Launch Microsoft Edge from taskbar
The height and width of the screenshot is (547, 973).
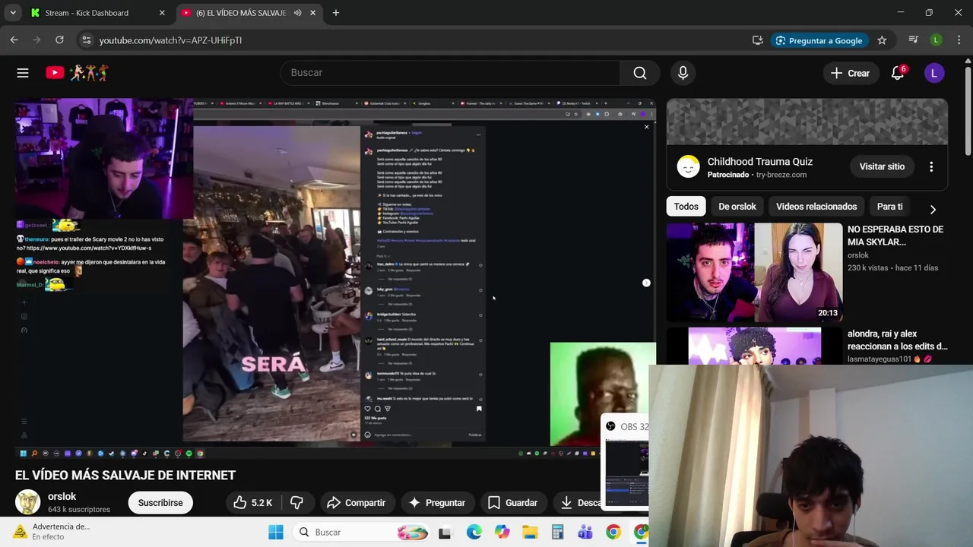pyautogui.click(x=474, y=533)
